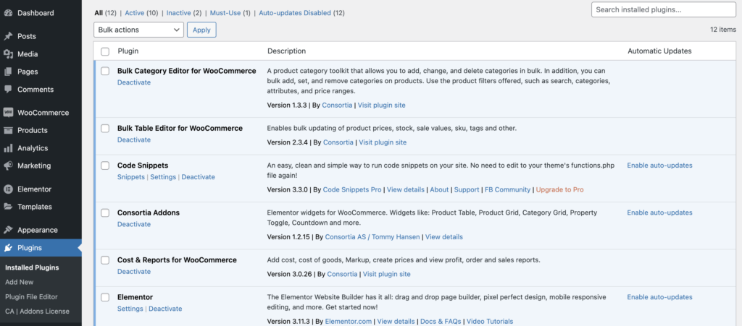Click the Media library icon

[8, 53]
